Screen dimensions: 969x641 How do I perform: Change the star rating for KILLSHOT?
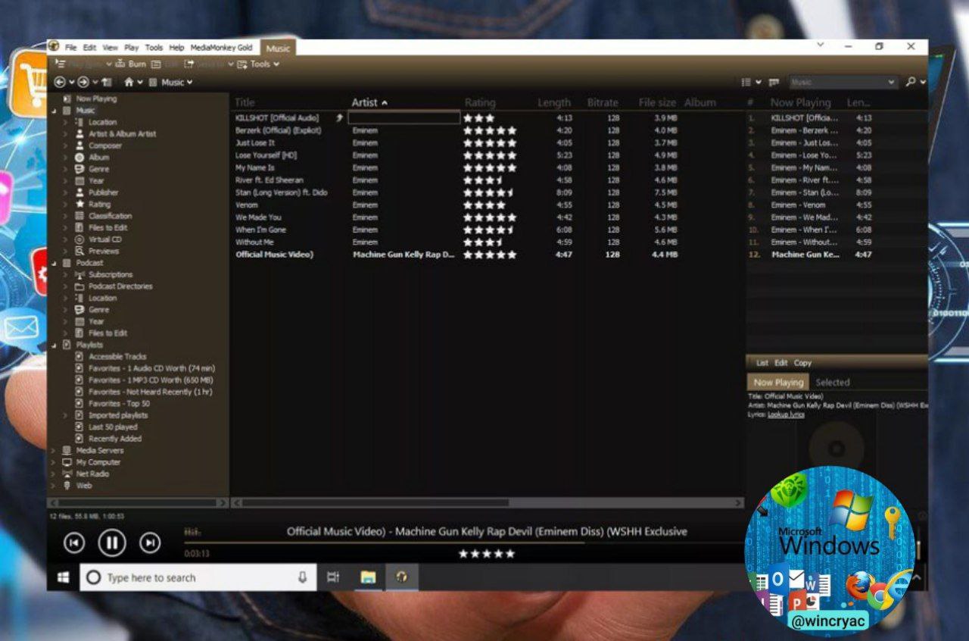pyautogui.click(x=478, y=118)
